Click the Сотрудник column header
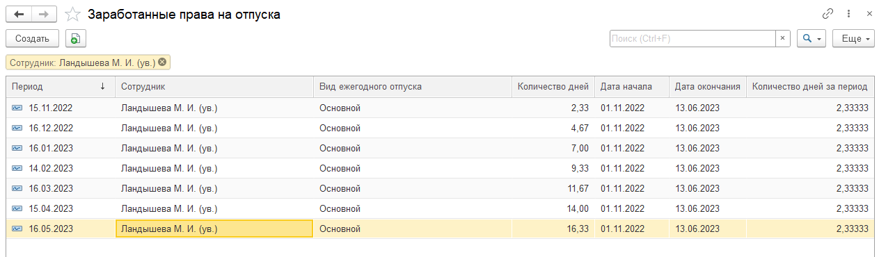Viewport: 879px width, 257px height. [214, 87]
